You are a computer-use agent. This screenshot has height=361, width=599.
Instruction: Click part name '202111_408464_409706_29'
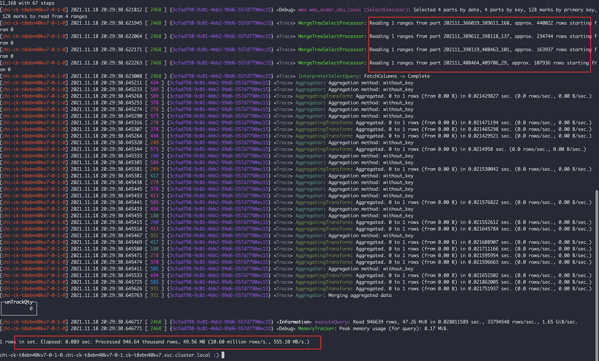[x=475, y=63]
